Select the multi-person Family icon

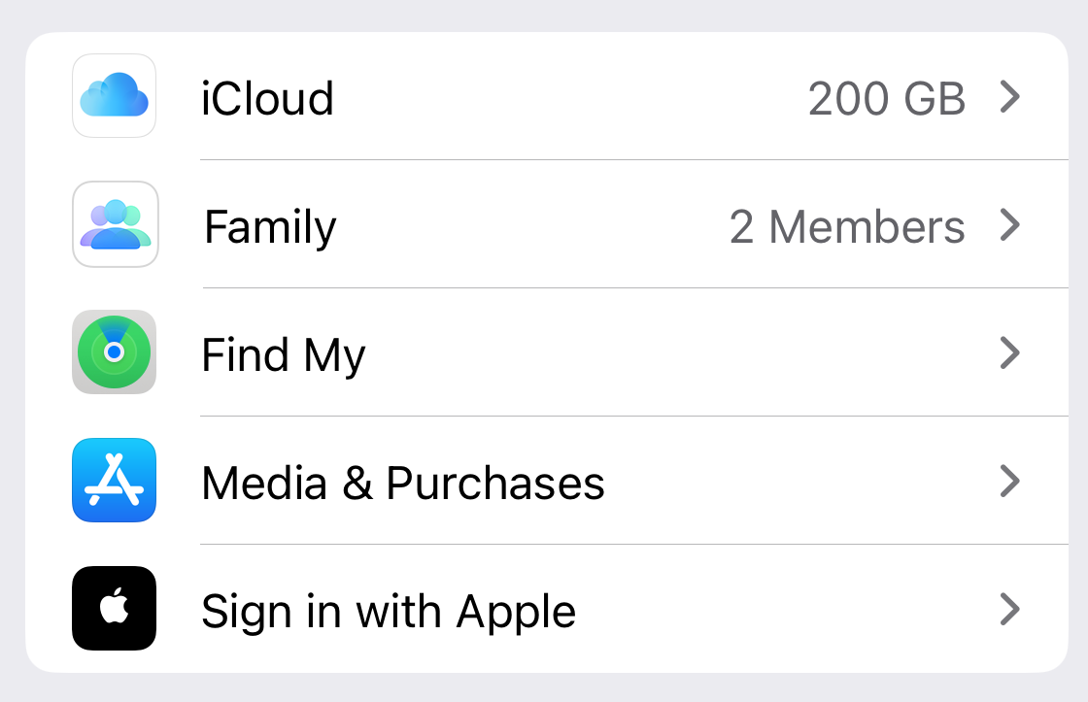click(x=114, y=224)
